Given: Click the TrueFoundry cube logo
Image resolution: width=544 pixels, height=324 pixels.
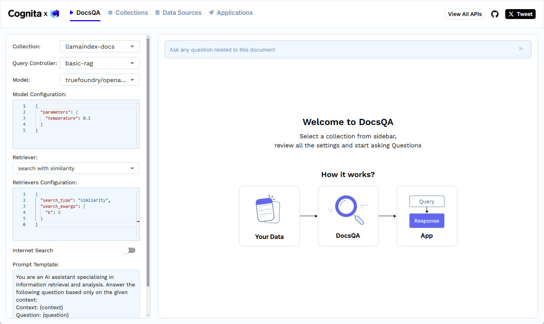Looking at the screenshot, I should 55,14.
